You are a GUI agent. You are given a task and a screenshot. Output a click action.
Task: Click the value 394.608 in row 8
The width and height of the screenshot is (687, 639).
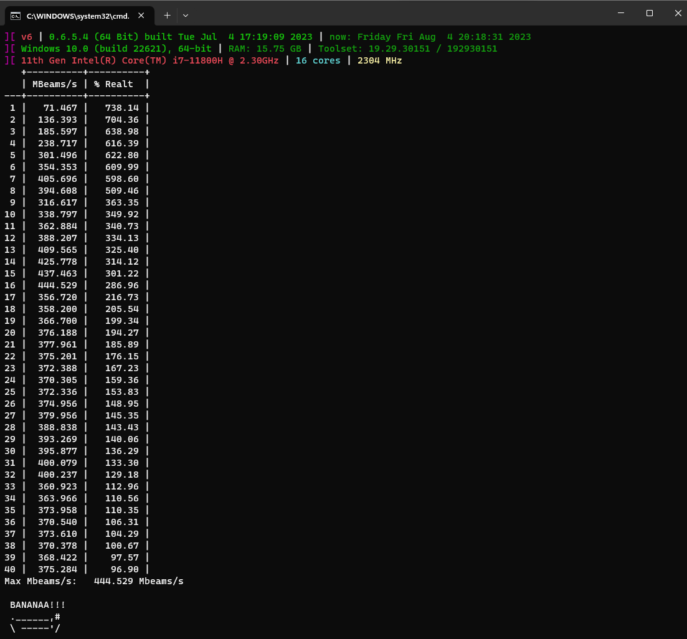click(57, 191)
